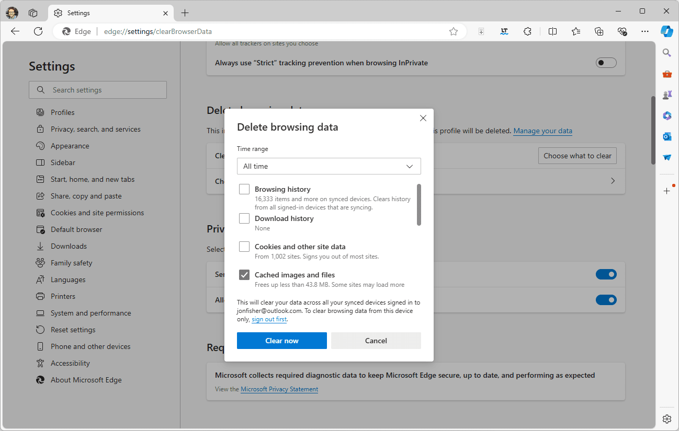Enable the Cookies and other site data checkbox

244,247
